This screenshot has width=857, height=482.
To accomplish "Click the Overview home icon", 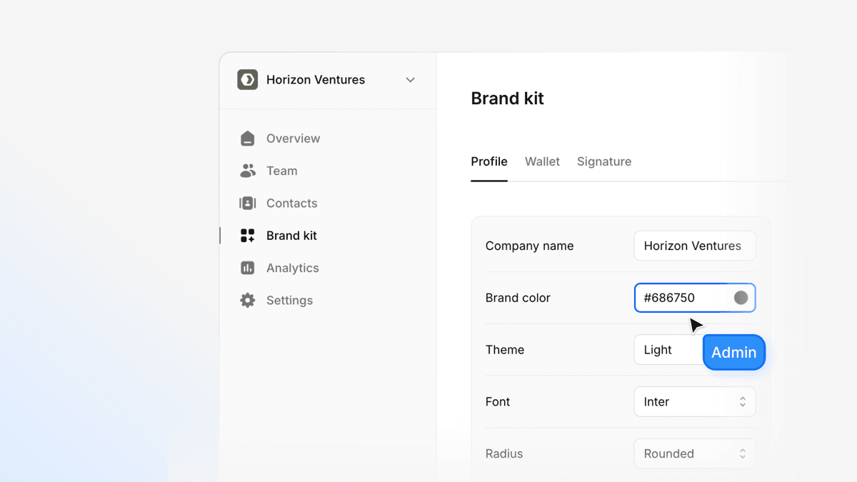I will pos(247,139).
